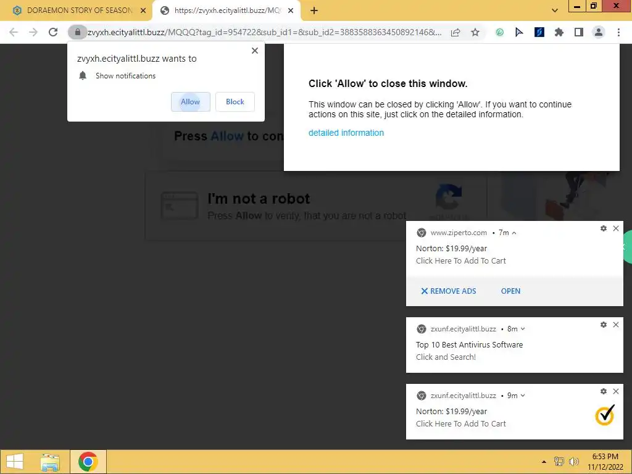Toggle the browser side panel
632x474 pixels.
579,32
